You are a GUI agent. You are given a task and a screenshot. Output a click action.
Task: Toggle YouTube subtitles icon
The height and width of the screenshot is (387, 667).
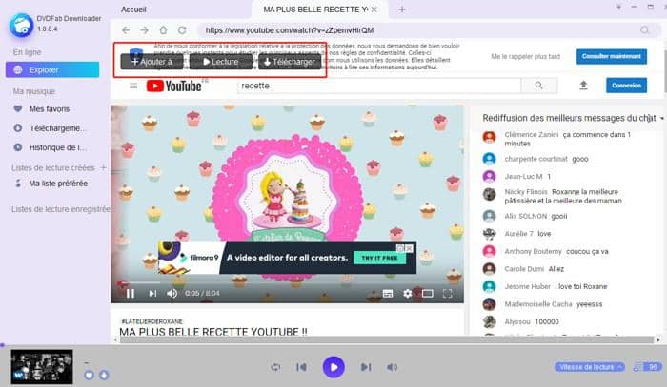click(388, 293)
